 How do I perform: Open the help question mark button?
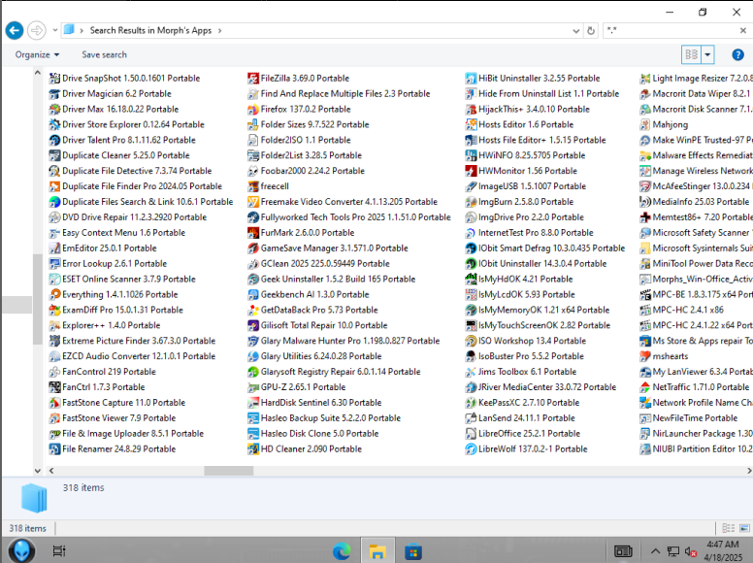[x=737, y=54]
